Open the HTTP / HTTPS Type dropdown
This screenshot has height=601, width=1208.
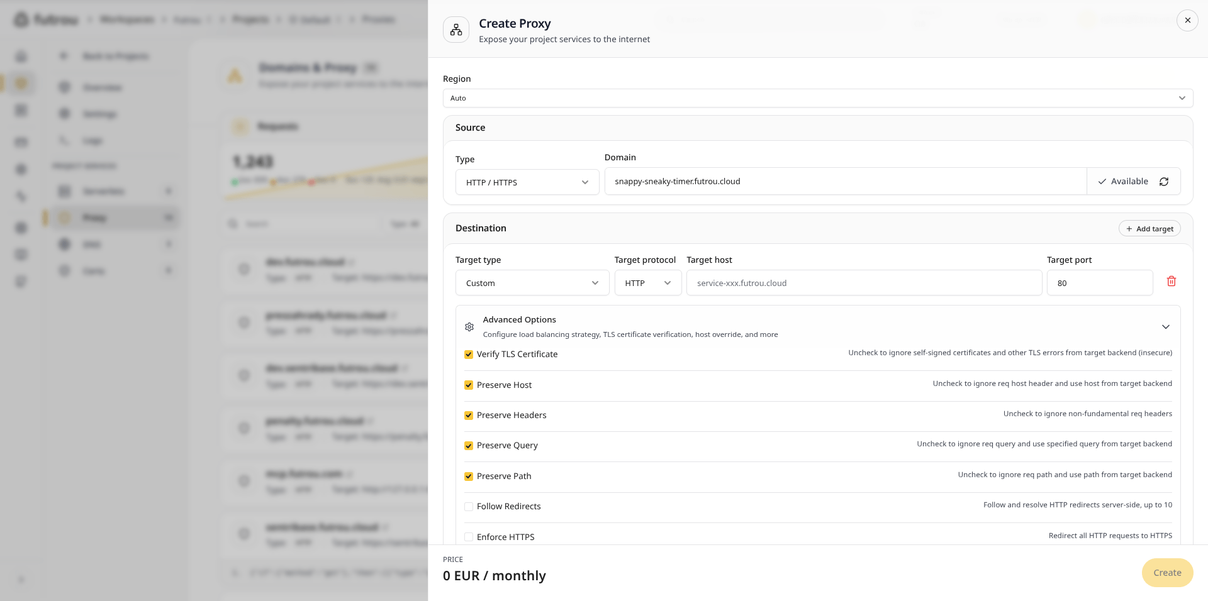(x=527, y=182)
